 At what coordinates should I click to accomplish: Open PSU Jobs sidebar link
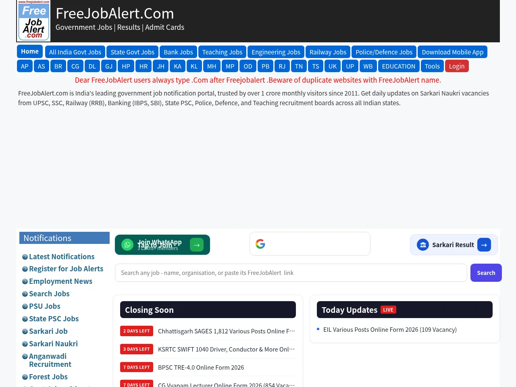45,306
